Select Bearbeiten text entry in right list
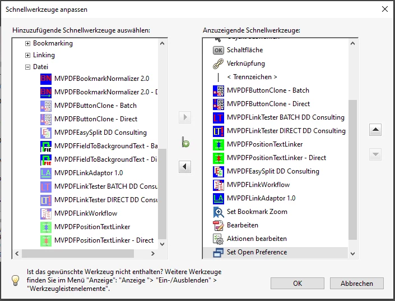 (x=243, y=225)
